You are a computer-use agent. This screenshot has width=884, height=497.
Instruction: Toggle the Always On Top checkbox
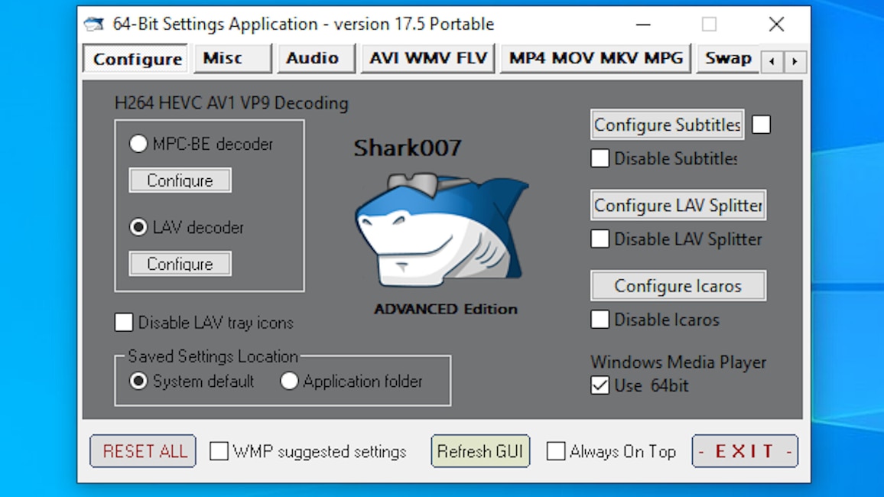point(556,451)
